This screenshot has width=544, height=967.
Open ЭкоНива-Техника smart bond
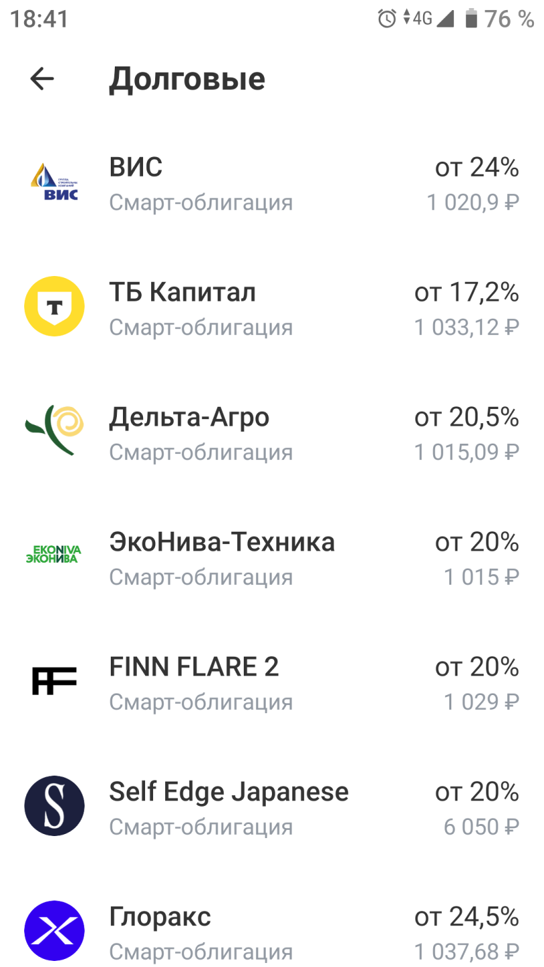tap(222, 543)
